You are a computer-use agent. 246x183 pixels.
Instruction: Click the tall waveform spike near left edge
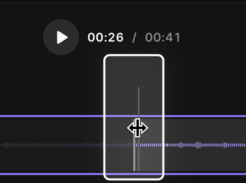point(7,145)
